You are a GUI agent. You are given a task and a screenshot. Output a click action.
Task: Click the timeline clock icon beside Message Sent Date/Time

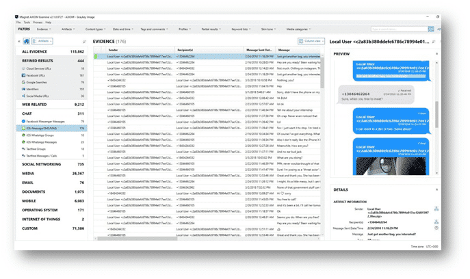(436, 228)
